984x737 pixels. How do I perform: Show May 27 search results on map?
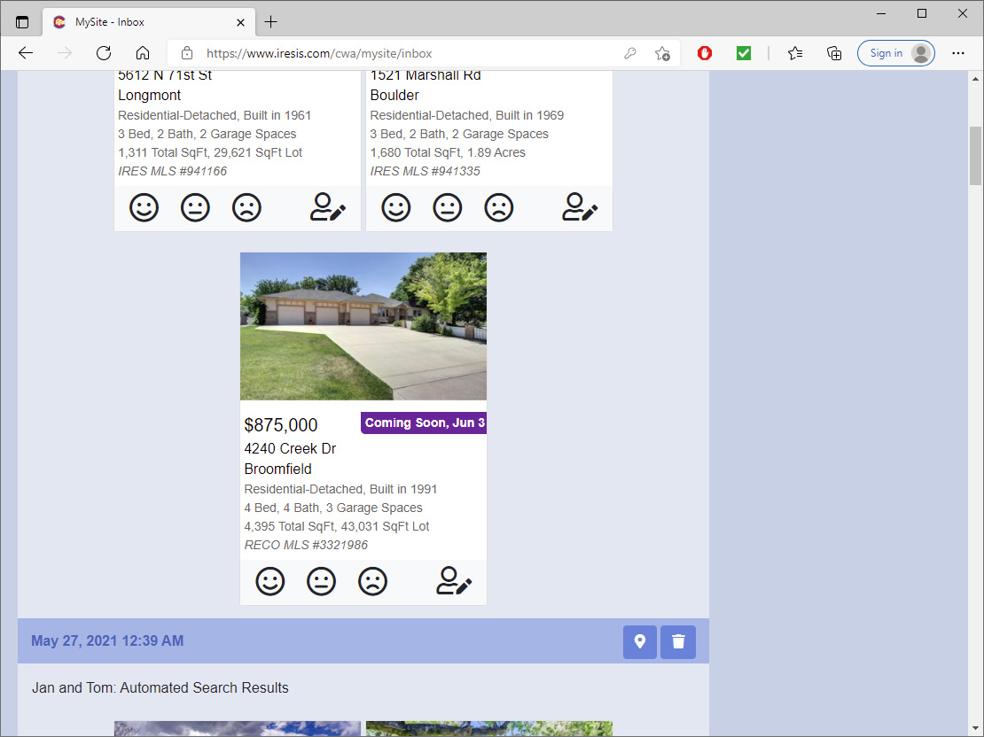click(x=639, y=641)
